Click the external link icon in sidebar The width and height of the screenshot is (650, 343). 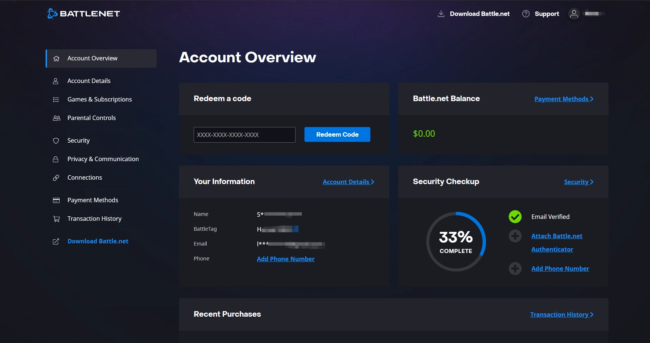click(56, 242)
